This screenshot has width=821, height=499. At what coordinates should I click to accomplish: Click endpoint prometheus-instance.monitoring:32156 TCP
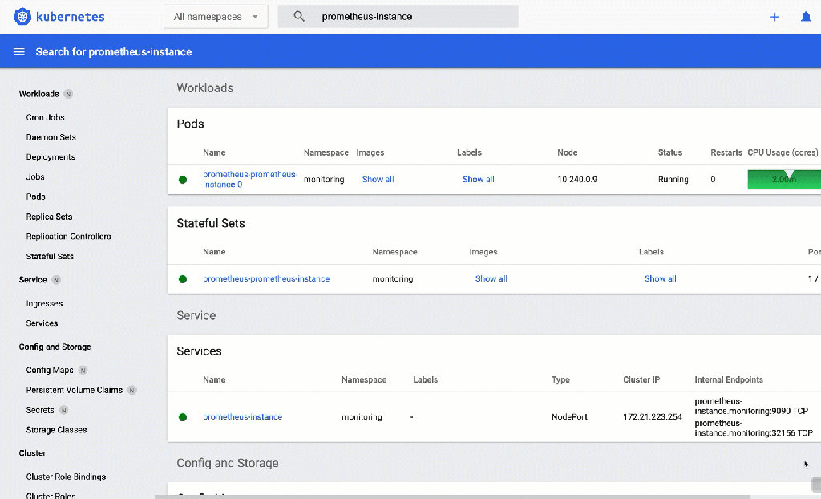[x=754, y=428]
